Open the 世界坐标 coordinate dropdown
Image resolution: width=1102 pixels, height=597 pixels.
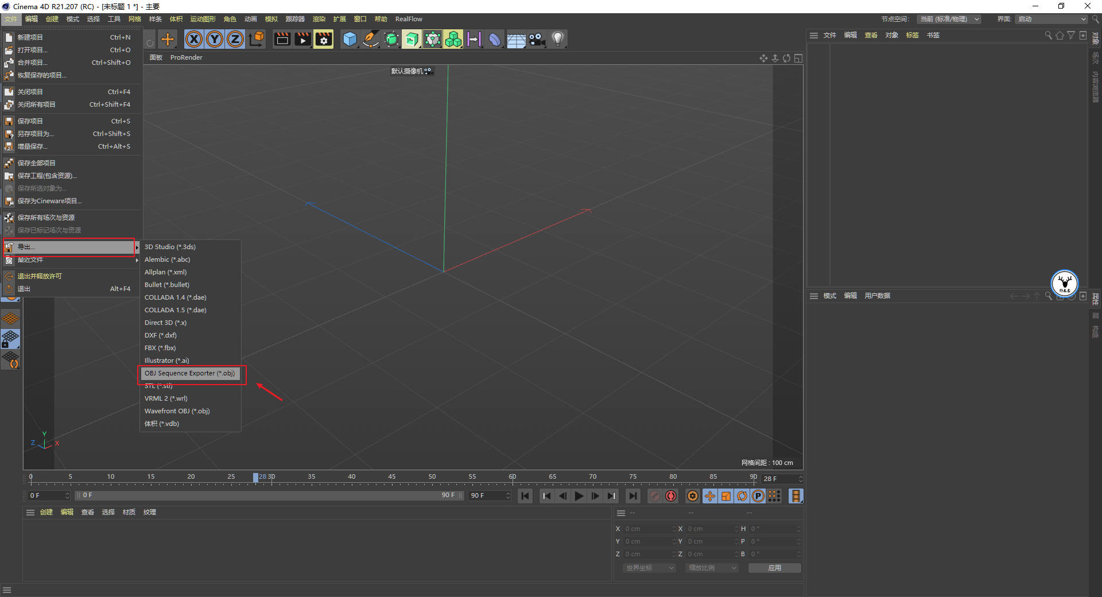(650, 568)
